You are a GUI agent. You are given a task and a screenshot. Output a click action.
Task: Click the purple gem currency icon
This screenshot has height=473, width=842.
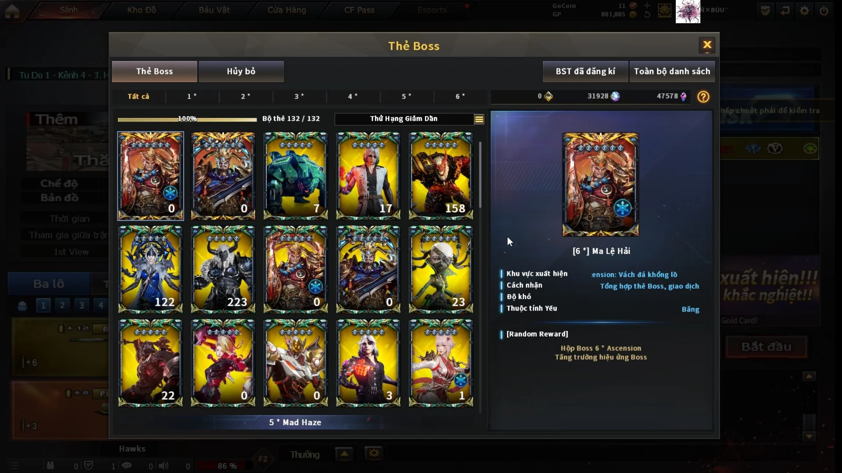point(683,96)
